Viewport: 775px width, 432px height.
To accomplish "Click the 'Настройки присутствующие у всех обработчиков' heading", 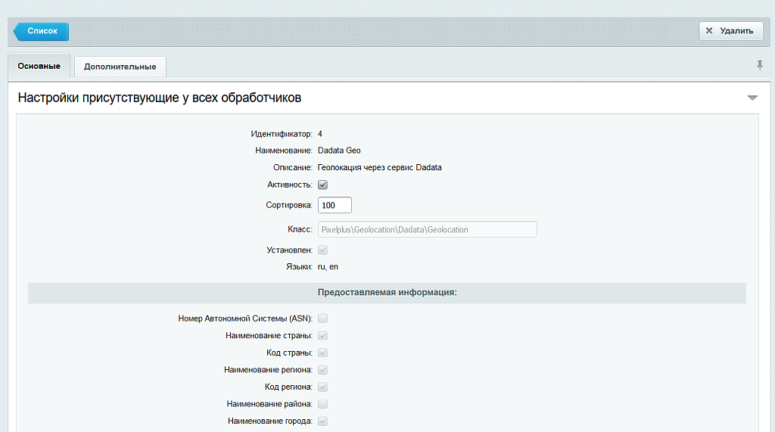I will 160,98.
